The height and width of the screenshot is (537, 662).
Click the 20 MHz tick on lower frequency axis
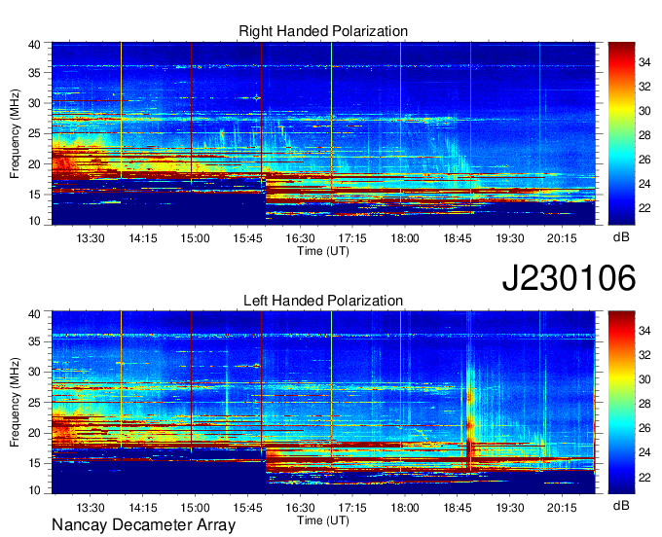34,433
